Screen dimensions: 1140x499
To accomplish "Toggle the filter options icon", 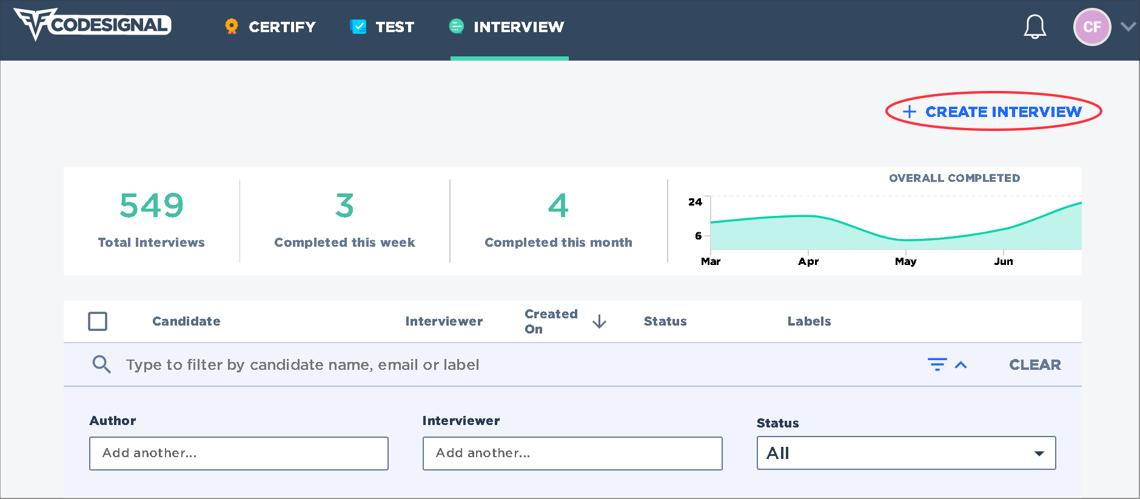I will coord(937,364).
